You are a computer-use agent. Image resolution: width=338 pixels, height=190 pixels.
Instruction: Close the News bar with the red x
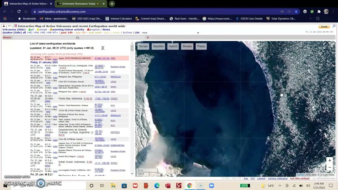coord(148,37)
